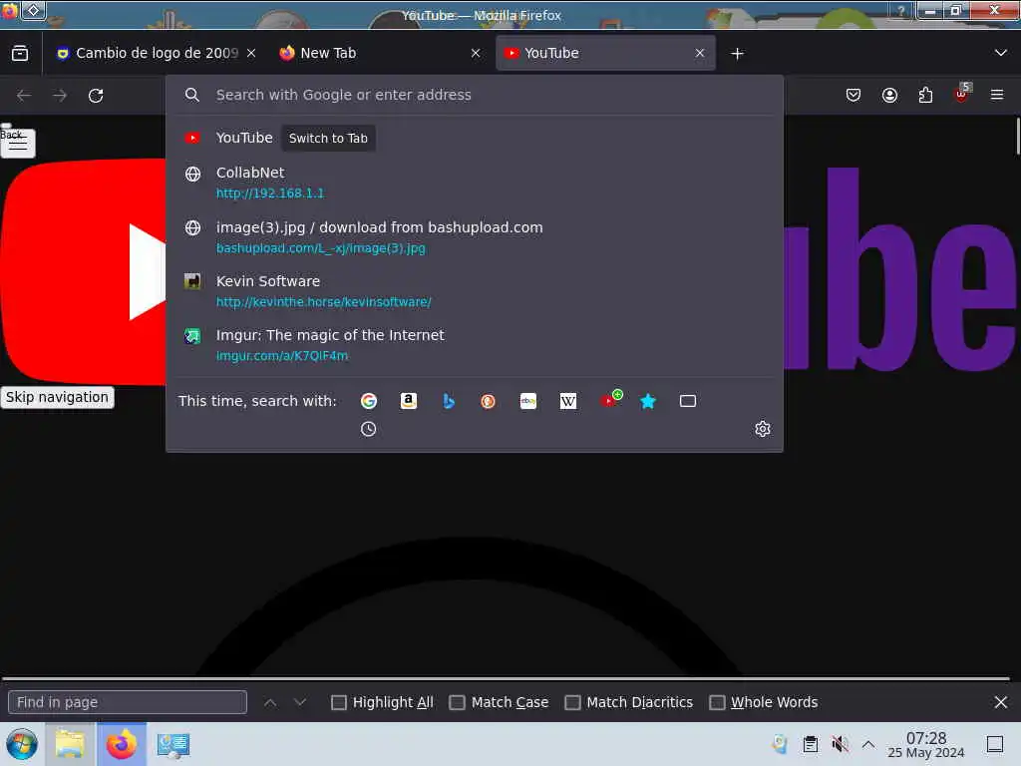Open the CollabNet suggestion
The image size is (1021, 766).
pos(474,183)
